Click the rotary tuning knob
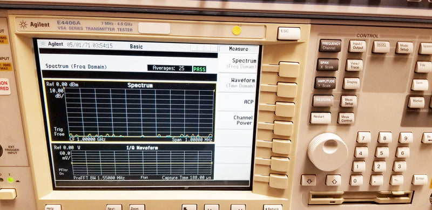The height and width of the screenshot is (210, 432). point(328,152)
